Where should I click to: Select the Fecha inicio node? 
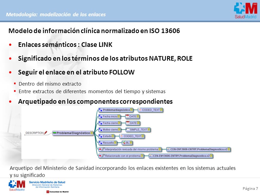click(x=109, y=116)
